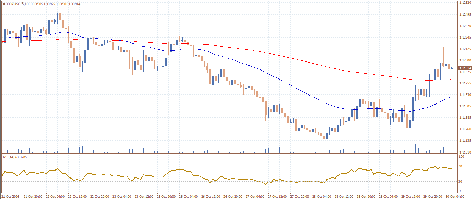The width and height of the screenshot is (473, 199).
Task: Click price axis label 1.12125
Action: coord(464,49)
